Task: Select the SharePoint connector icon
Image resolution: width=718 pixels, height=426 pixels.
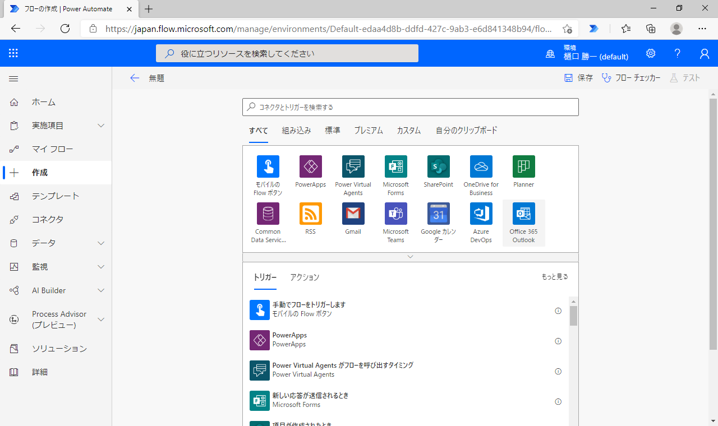Action: point(438,166)
